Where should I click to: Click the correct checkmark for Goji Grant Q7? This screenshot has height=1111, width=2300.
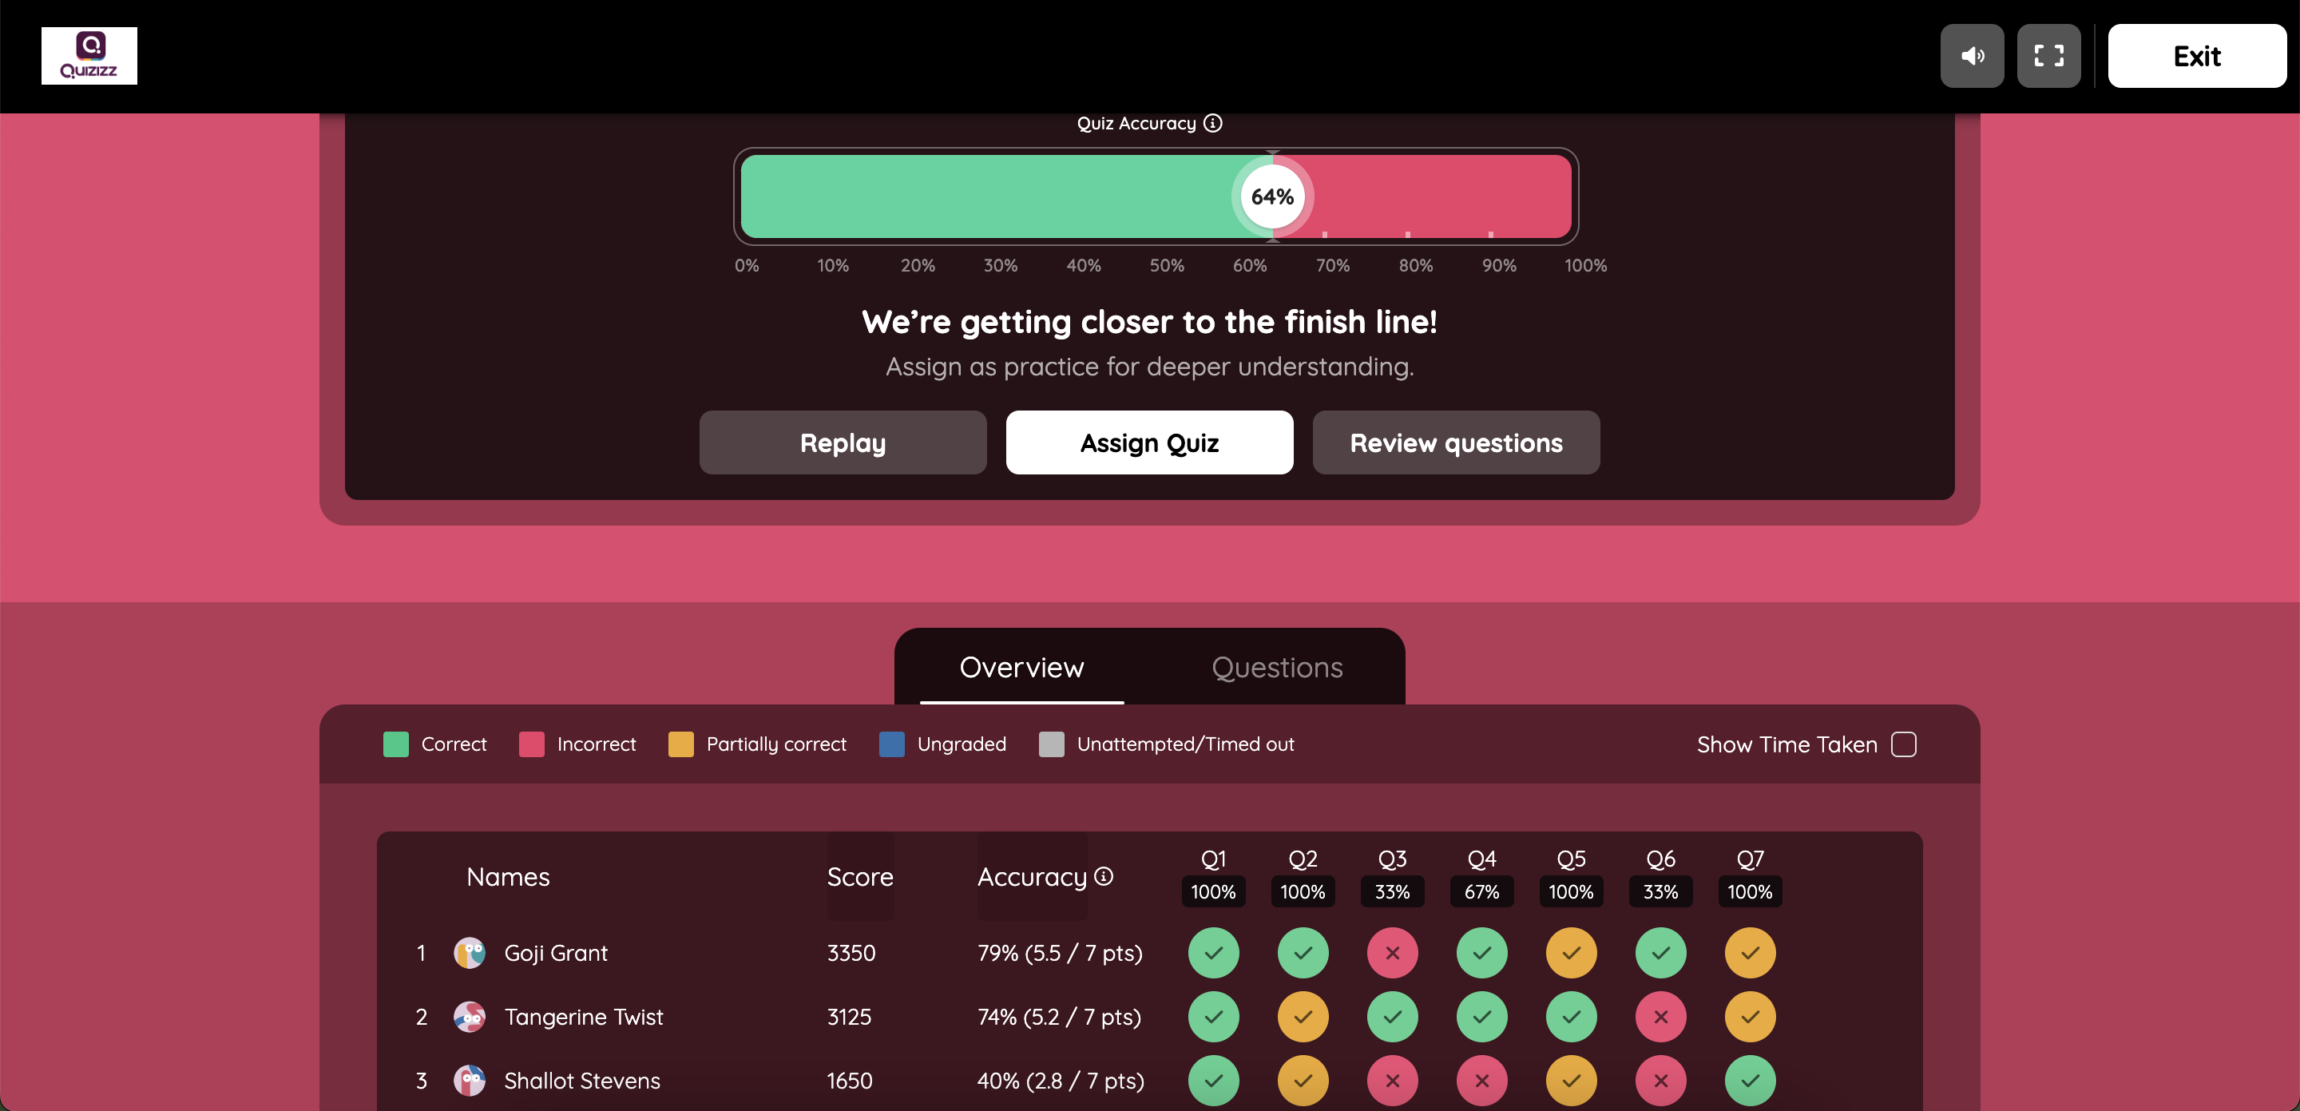click(1748, 951)
